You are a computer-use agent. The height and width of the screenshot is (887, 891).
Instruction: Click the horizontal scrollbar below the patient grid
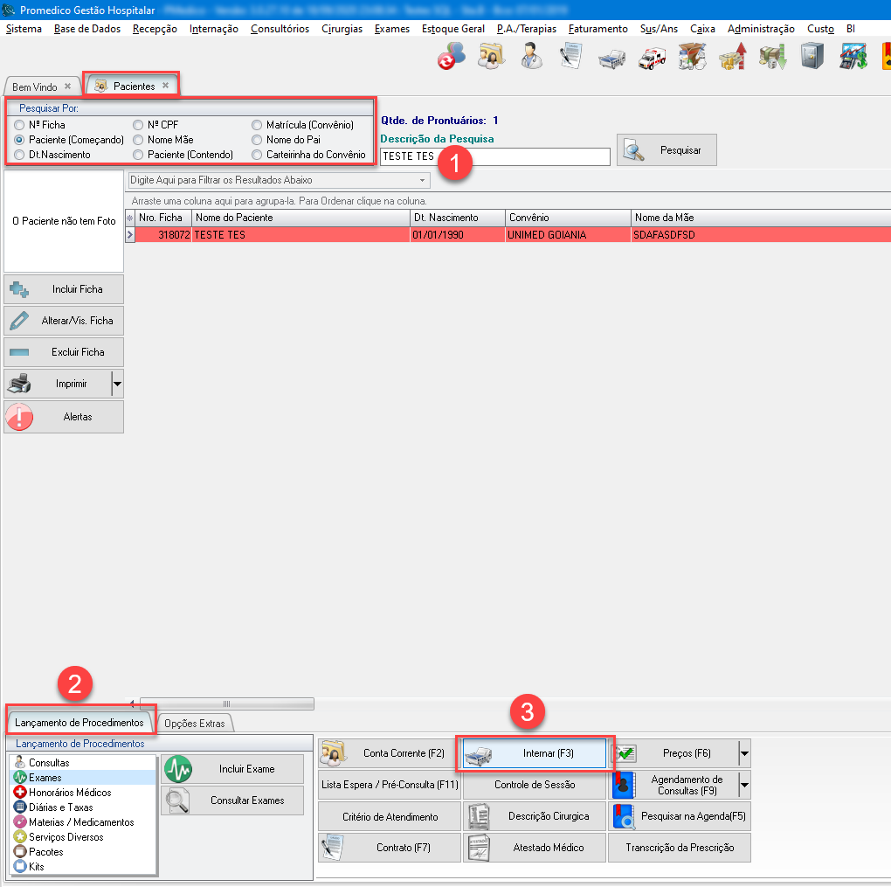point(225,703)
